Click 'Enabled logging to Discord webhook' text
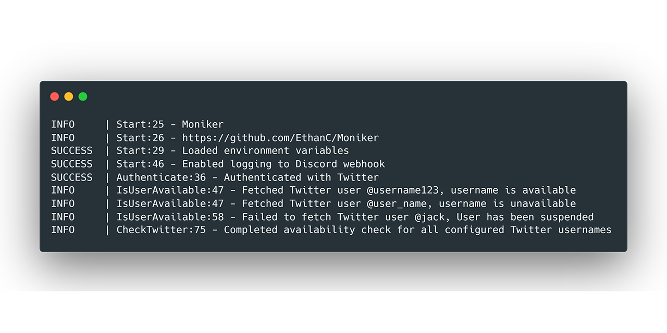 coord(283,164)
